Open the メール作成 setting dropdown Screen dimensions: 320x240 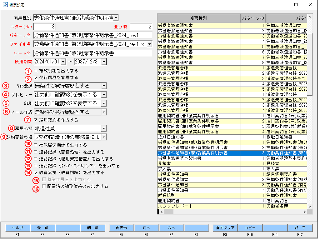coord(104,112)
